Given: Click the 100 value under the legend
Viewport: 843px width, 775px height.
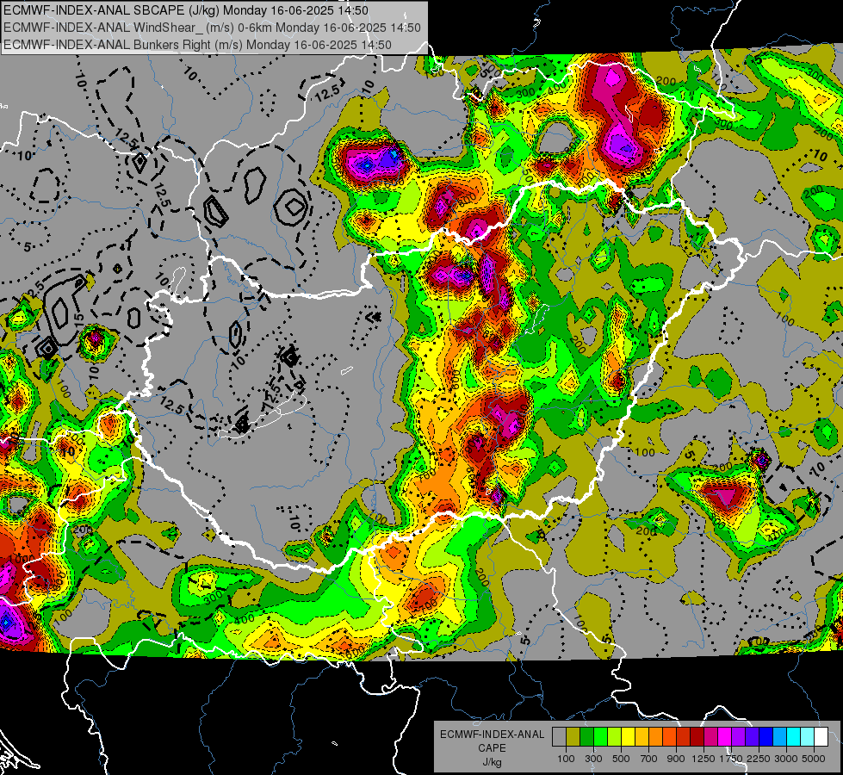Looking at the screenshot, I should coord(566,759).
